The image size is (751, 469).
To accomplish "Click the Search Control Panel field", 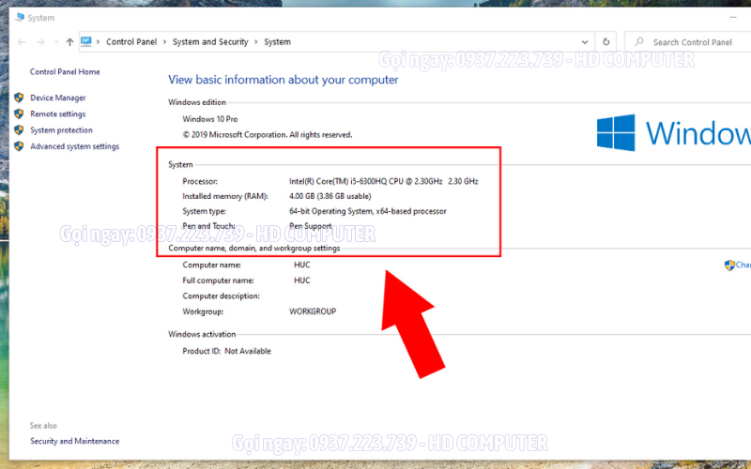I will (688, 42).
